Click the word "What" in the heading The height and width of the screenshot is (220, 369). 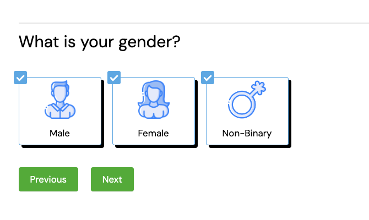tap(37, 41)
